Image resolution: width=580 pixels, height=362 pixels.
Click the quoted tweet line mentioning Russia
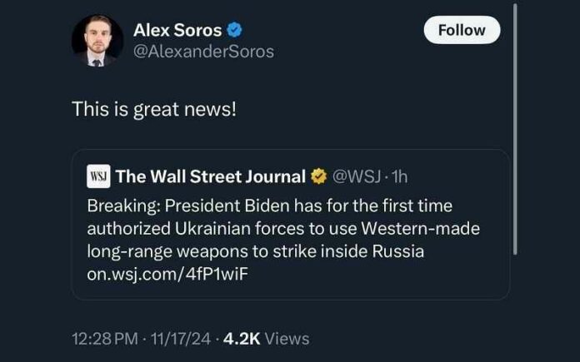(256, 251)
